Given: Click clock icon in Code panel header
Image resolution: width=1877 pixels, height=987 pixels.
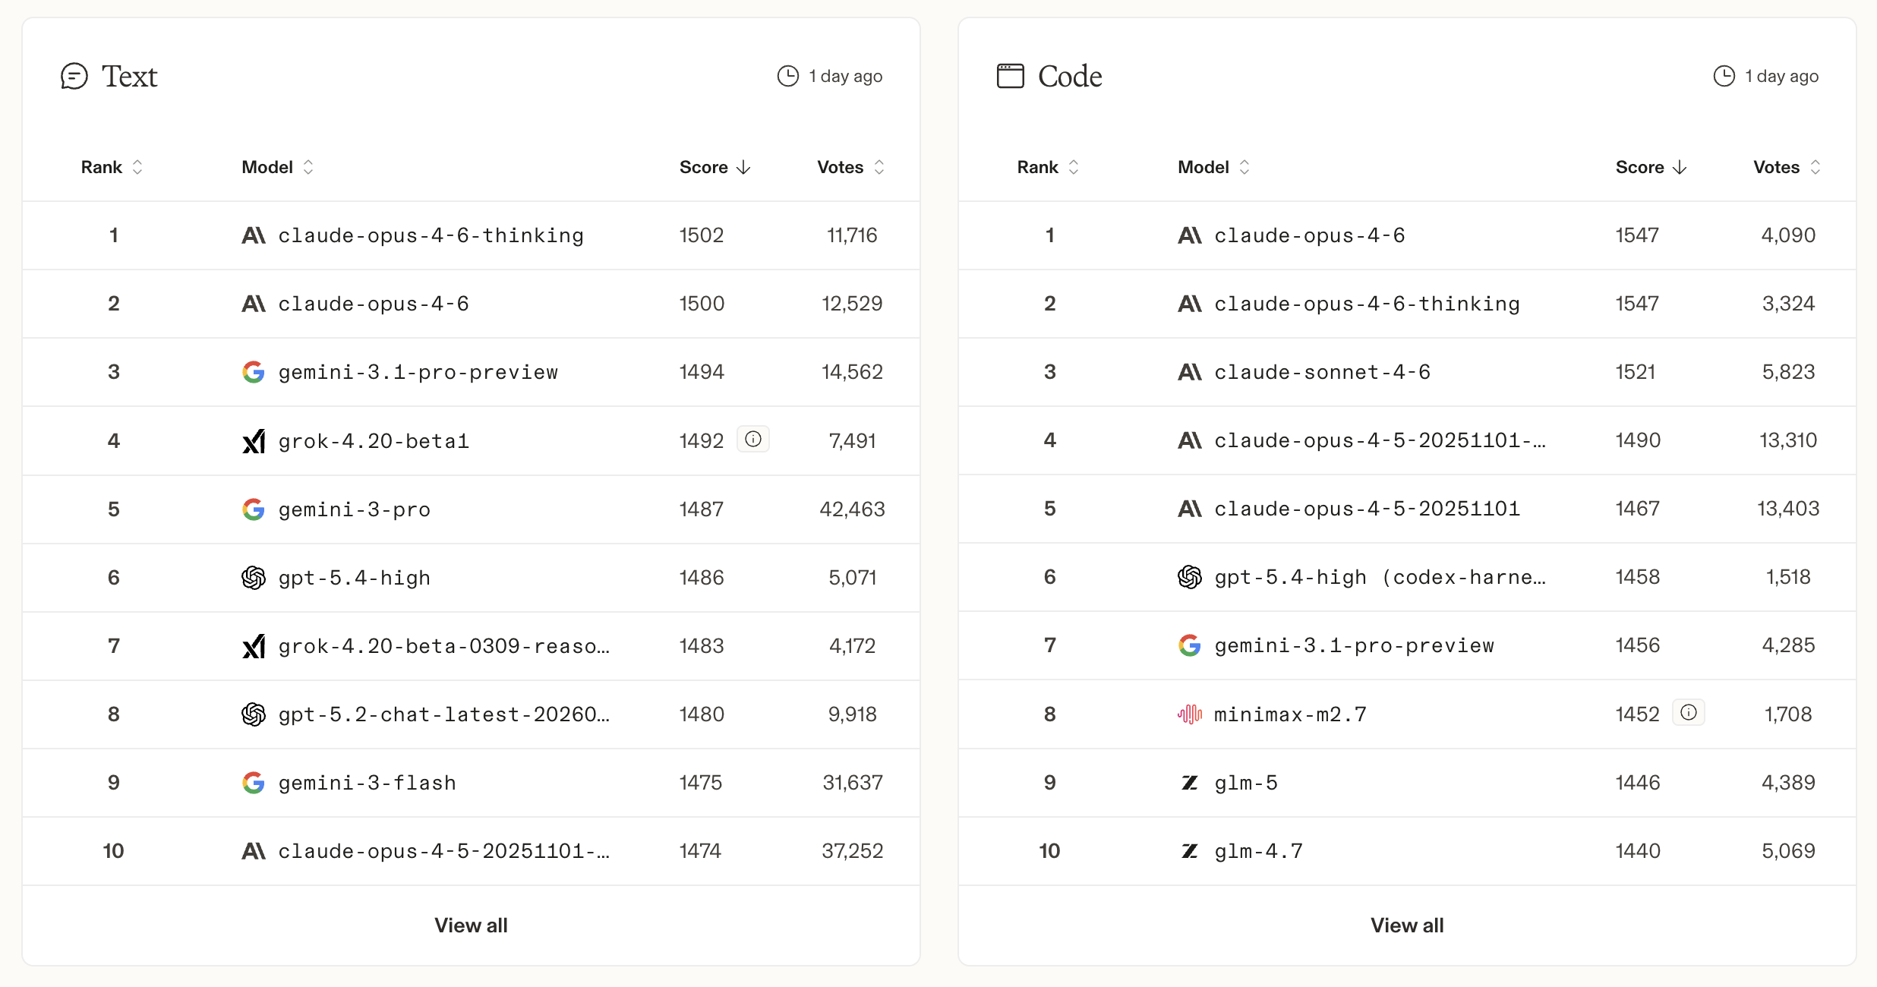Looking at the screenshot, I should coord(1724,76).
